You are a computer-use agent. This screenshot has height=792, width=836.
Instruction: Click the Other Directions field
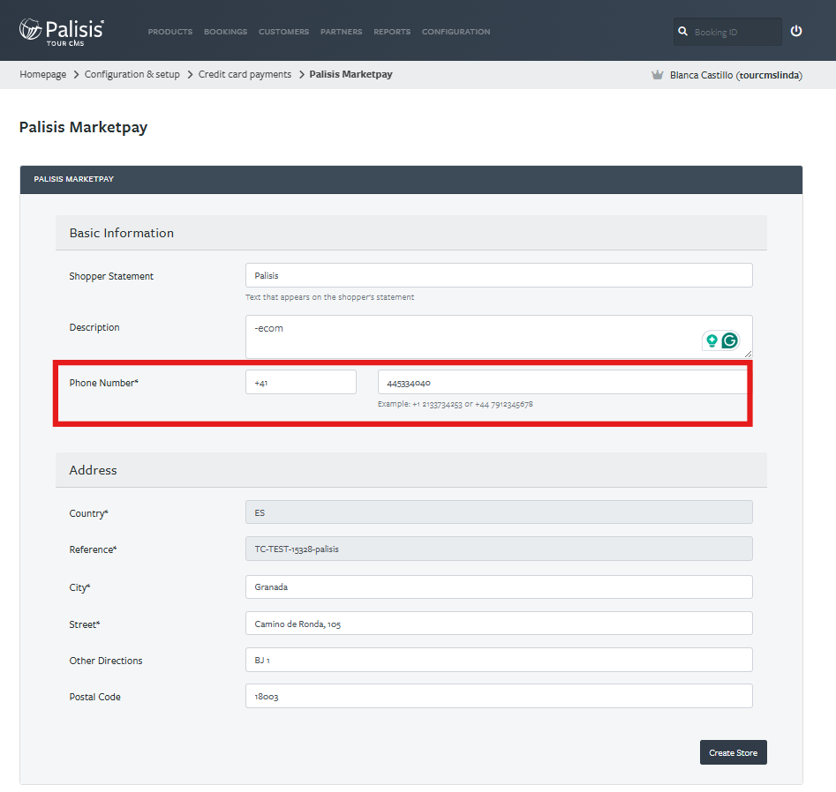pos(499,660)
